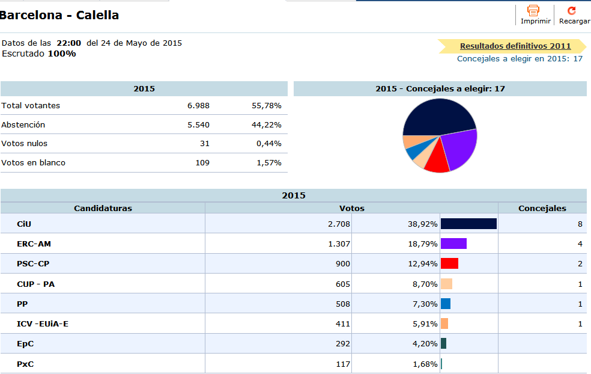Screen dimensions: 591x374
Task: Click the Barcelona - Calella page title
Action: tap(59, 15)
